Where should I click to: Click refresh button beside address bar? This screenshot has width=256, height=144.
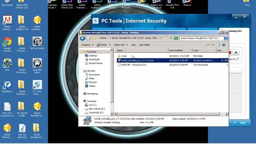point(176,38)
